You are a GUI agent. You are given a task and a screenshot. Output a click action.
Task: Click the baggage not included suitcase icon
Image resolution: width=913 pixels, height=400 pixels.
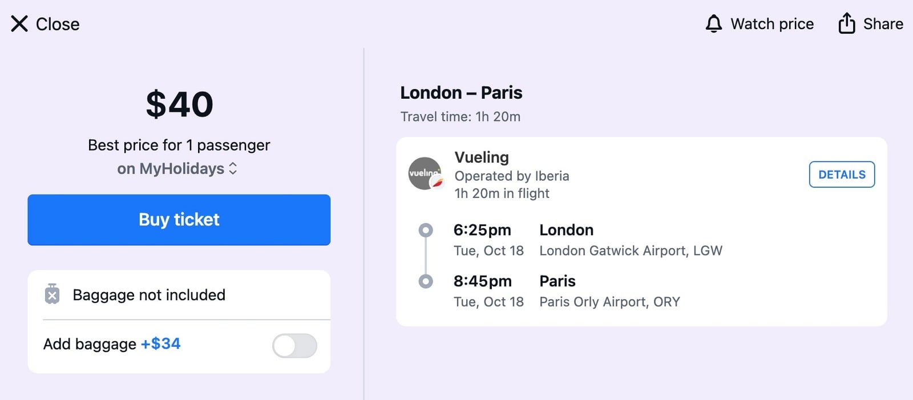pos(52,294)
